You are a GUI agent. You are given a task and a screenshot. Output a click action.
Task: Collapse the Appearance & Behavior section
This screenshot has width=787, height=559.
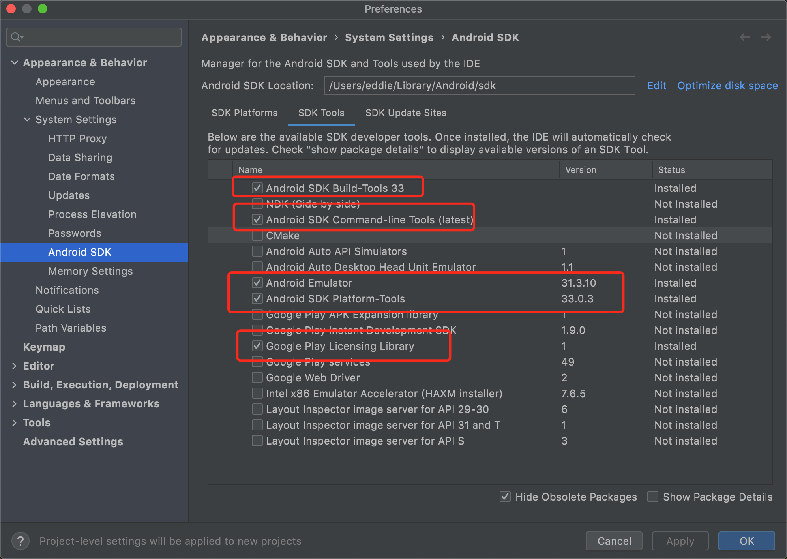15,62
